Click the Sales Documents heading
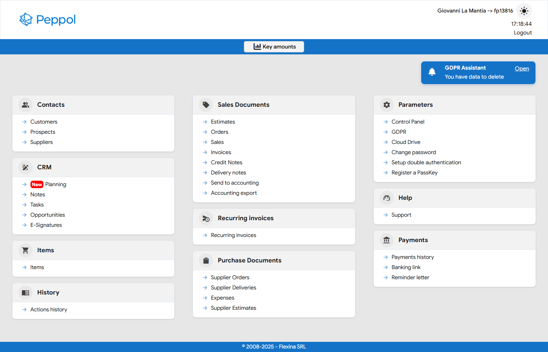 (243, 105)
